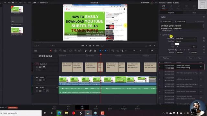This screenshot has height=116, width=207.
Task: Lock the Audio 1 track
Action: [37, 91]
